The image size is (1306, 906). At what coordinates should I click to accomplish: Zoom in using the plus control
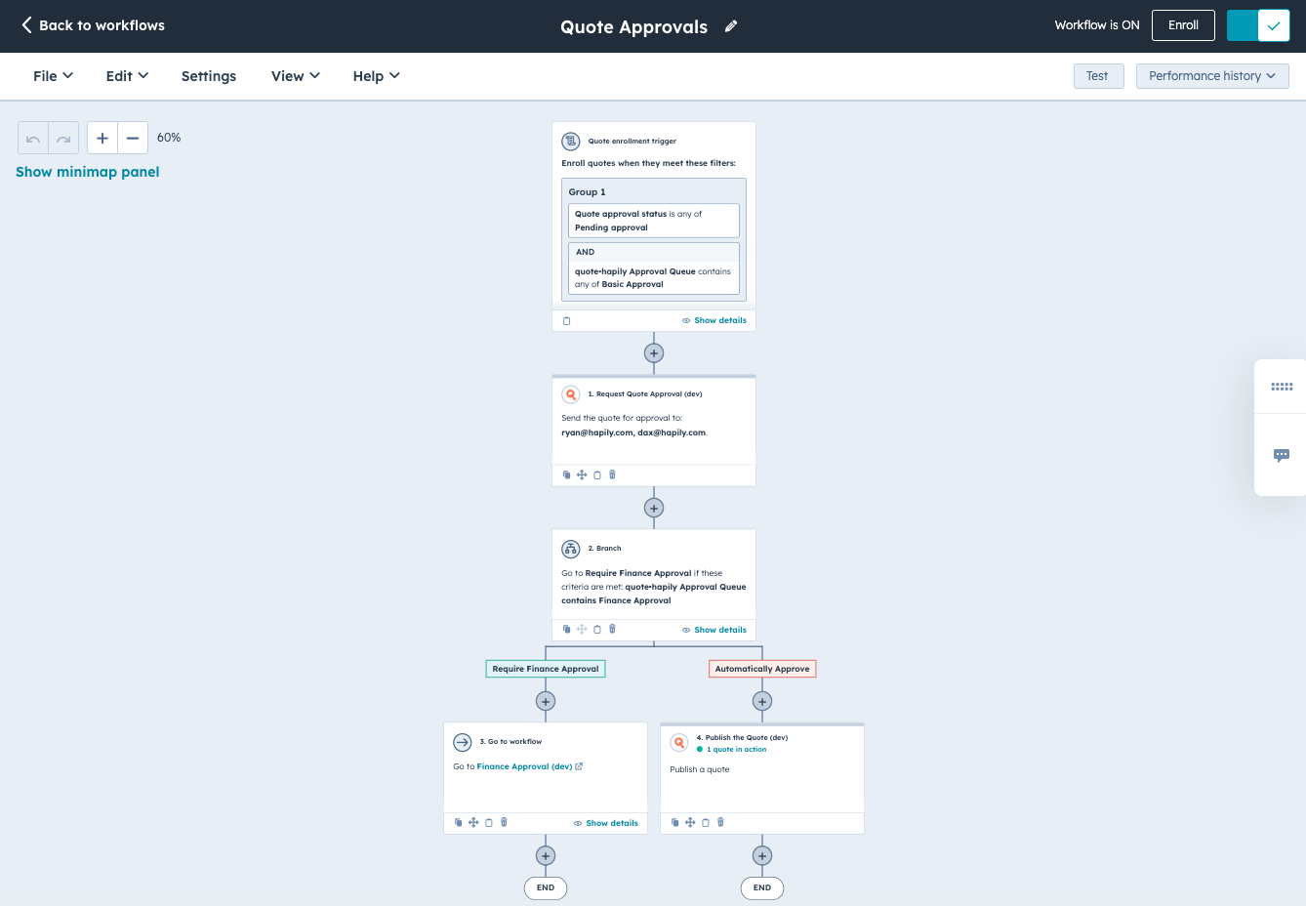point(102,138)
